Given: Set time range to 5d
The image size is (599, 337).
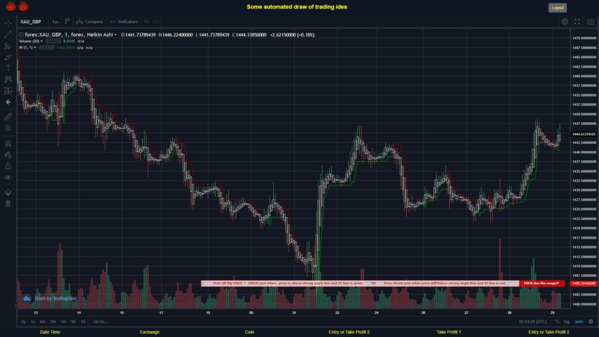Looking at the screenshot, I should (73, 322).
